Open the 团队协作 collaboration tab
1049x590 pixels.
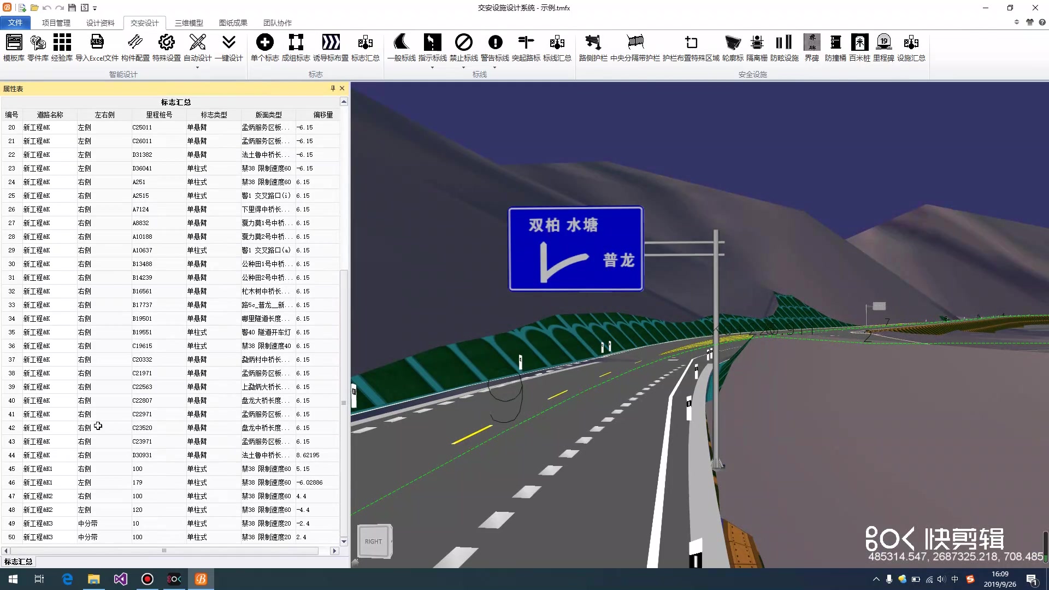278,23
